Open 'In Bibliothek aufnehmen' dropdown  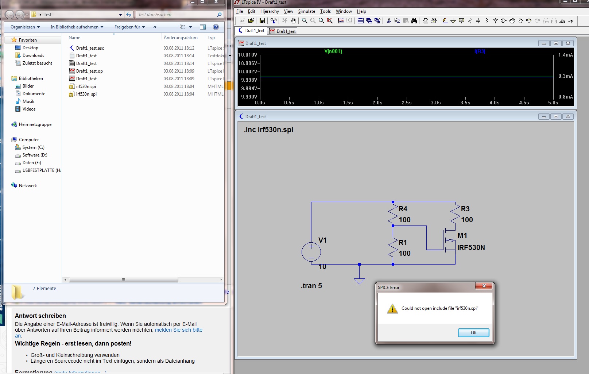point(77,27)
